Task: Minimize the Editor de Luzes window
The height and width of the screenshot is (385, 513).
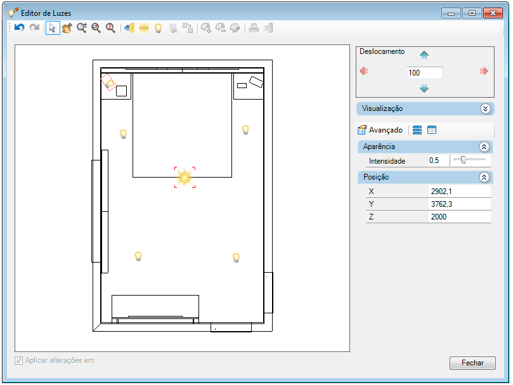Action: click(x=451, y=13)
